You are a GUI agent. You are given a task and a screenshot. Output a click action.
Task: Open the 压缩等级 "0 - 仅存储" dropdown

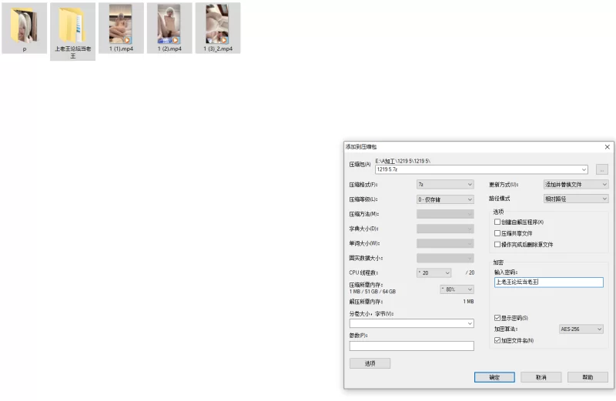pos(445,199)
